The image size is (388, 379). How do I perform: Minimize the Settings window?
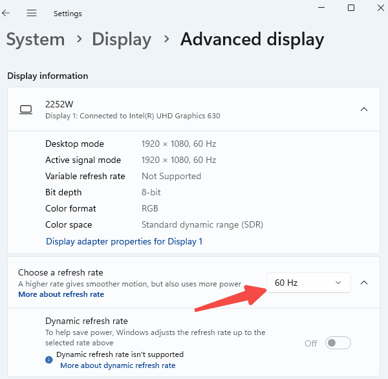321,8
